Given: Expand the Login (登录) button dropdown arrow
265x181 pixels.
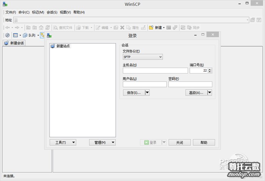Looking at the screenshot, I should (x=164, y=143).
